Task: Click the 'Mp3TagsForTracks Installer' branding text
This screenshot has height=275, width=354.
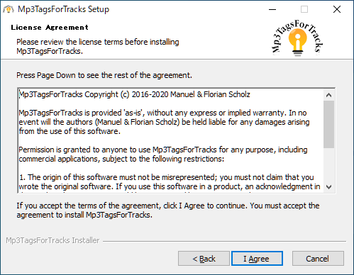Action: coord(52,240)
